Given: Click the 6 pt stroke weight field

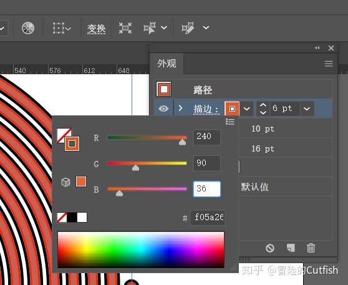Looking at the screenshot, I should pyautogui.click(x=285, y=109).
